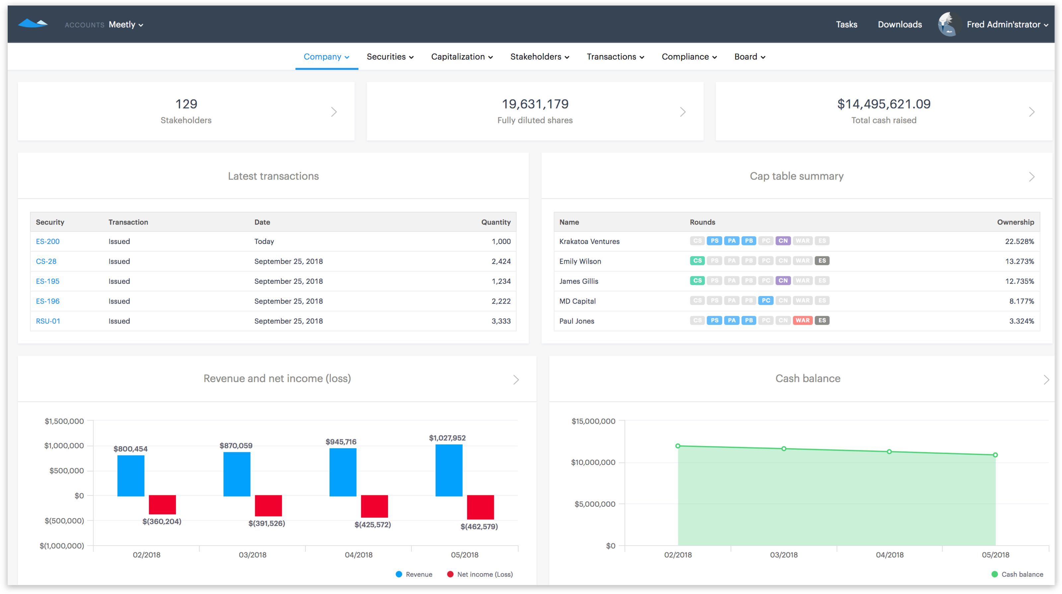Select the Board tab
Image resolution: width=1062 pixels, height=594 pixels.
click(749, 56)
